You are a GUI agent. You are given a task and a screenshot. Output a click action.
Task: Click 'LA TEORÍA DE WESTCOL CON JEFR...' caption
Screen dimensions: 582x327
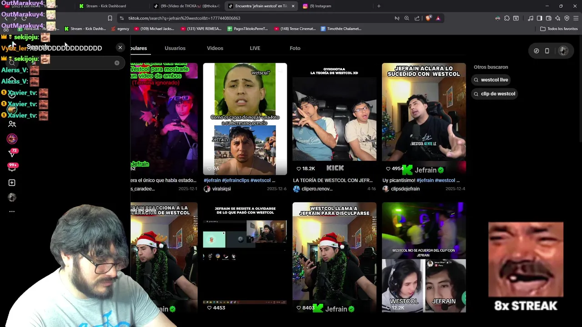[333, 180]
